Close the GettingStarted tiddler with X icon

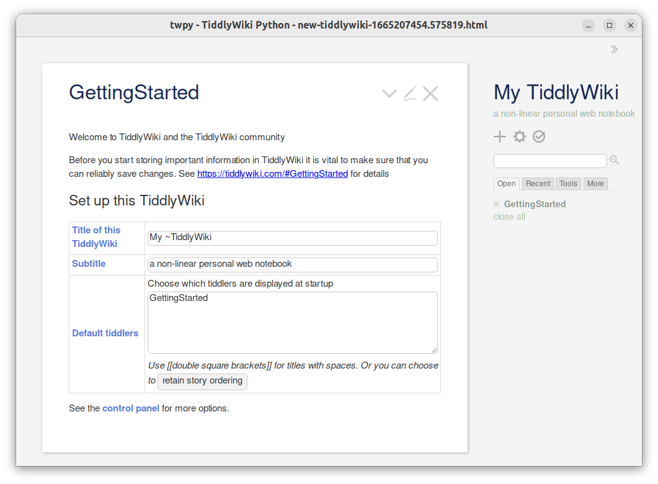430,94
